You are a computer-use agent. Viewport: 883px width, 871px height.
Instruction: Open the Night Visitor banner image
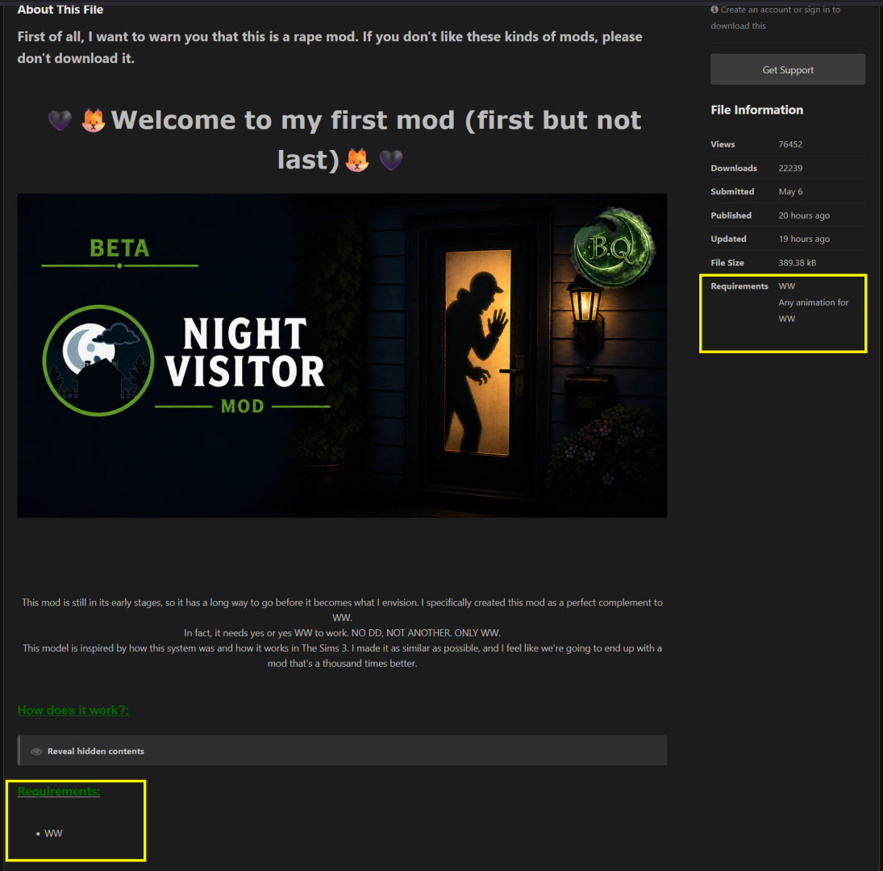click(x=342, y=356)
